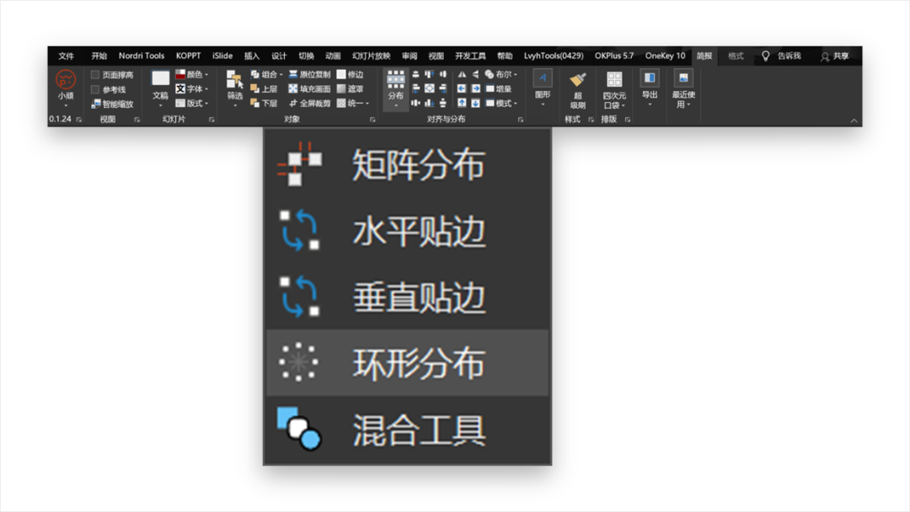Open the 颜色 dropdown
This screenshot has width=910, height=512.
[192, 74]
